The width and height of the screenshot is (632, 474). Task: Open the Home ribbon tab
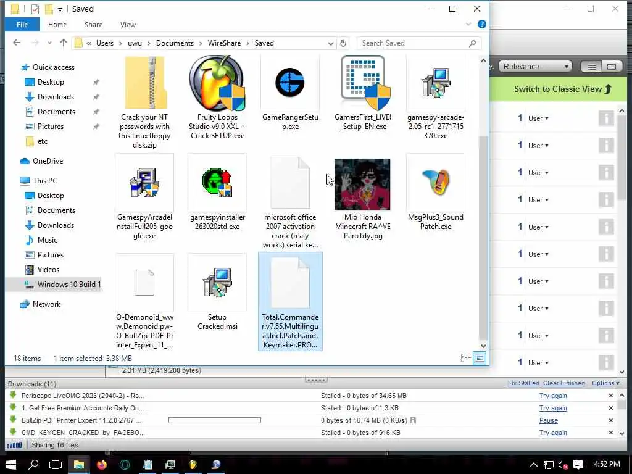[57, 25]
